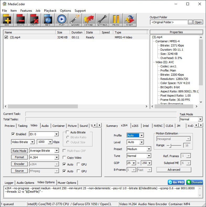The image size is (206, 207).
Task: Uncheck the (3).mp4 file checkbox
Action: [6, 37]
